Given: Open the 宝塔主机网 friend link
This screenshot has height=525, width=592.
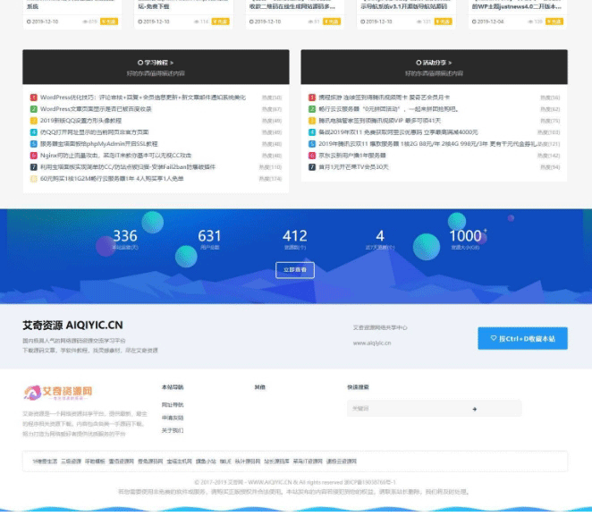Looking at the screenshot, I should pyautogui.click(x=180, y=461).
